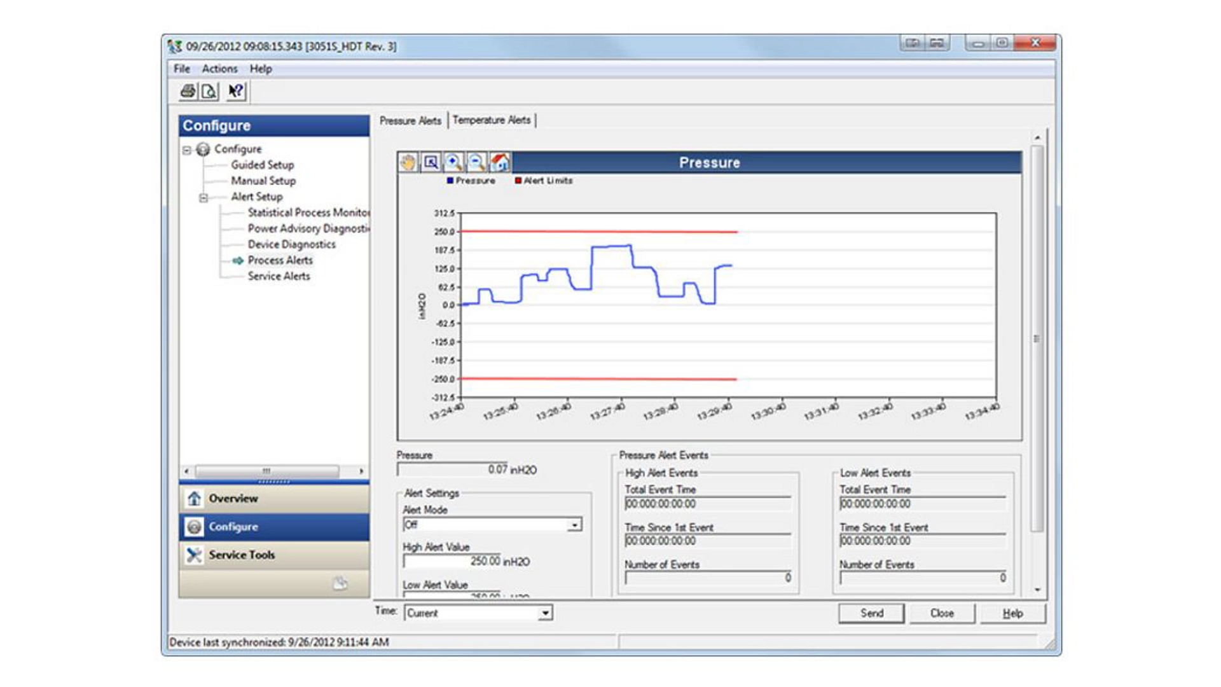Screen dimensions: 1221x687
Task: Select the pan hand tool on chart
Action: pos(408,163)
